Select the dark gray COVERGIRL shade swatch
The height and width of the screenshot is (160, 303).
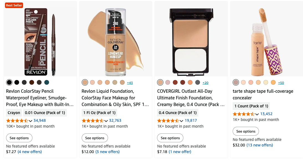197,82
